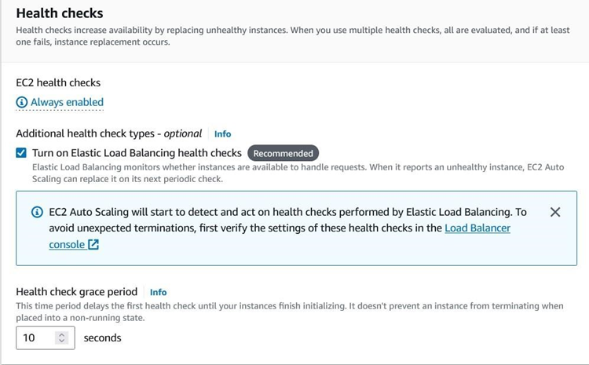
Task: Toggle the Elastic Load Balancing health checks checkbox
Action: (x=21, y=153)
